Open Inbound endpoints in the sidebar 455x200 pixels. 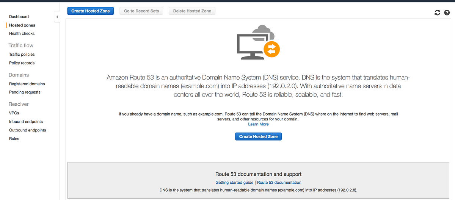(x=26, y=122)
